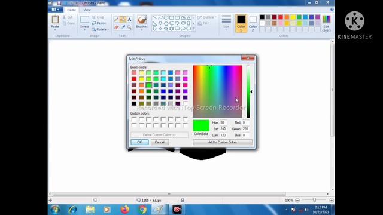The height and width of the screenshot is (215, 383).
Task: Choose the five-point star shape
Action: [166, 29]
